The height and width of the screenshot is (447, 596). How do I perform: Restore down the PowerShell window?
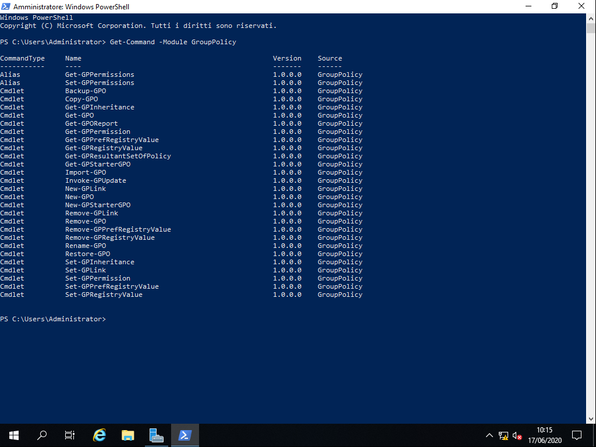[x=555, y=6]
